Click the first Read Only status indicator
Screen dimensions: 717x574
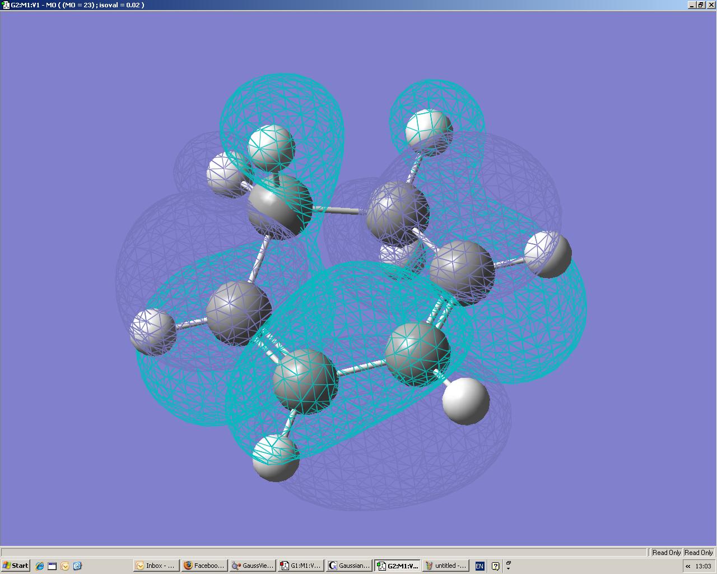tap(666, 553)
